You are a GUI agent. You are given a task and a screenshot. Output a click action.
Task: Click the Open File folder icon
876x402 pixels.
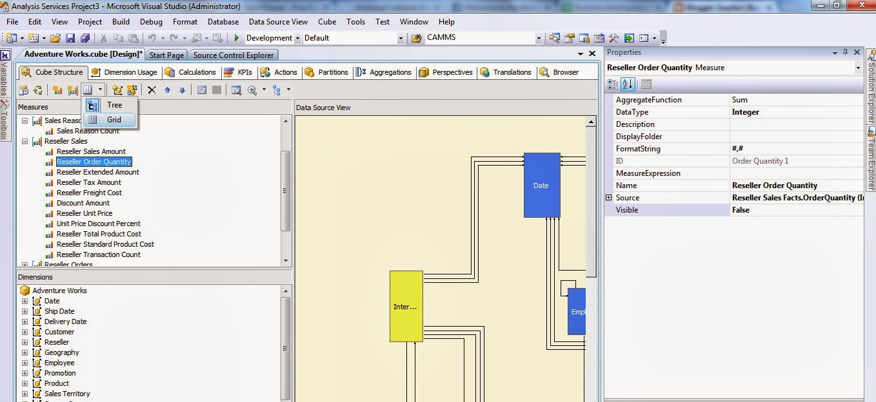pos(55,38)
